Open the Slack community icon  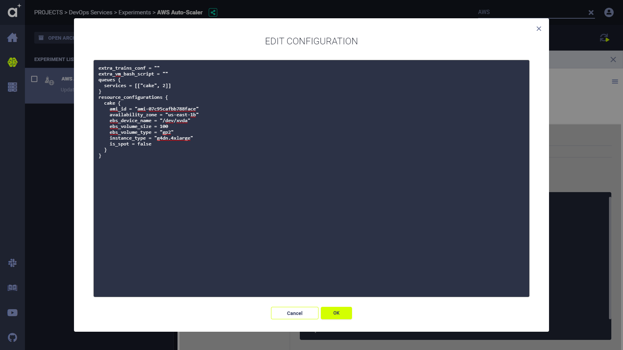pyautogui.click(x=12, y=263)
